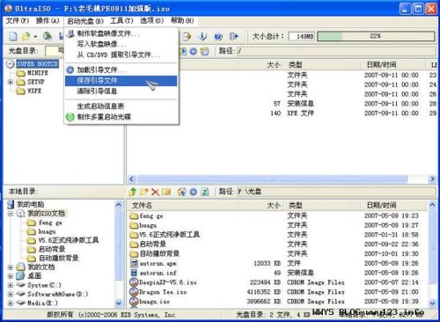Collapse the 我的ISO文档 tree node

click(x=11, y=214)
